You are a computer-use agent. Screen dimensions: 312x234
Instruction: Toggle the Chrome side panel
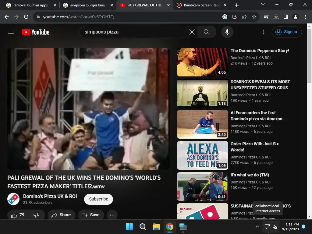(x=286, y=17)
